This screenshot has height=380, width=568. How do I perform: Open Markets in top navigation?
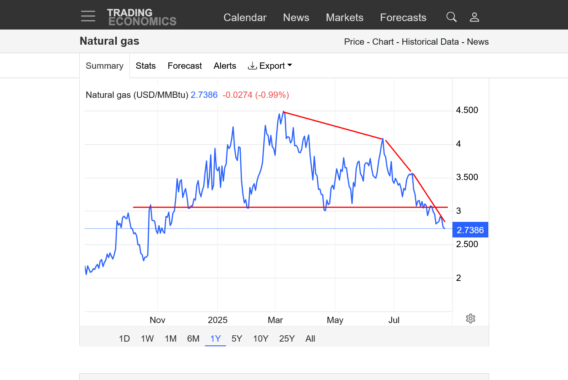click(x=345, y=17)
